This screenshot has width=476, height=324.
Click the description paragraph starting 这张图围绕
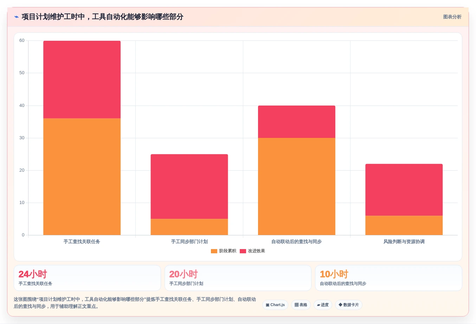pyautogui.click(x=135, y=303)
